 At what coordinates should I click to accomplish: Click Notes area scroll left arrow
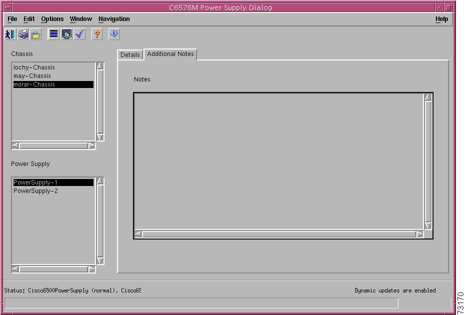pos(138,234)
